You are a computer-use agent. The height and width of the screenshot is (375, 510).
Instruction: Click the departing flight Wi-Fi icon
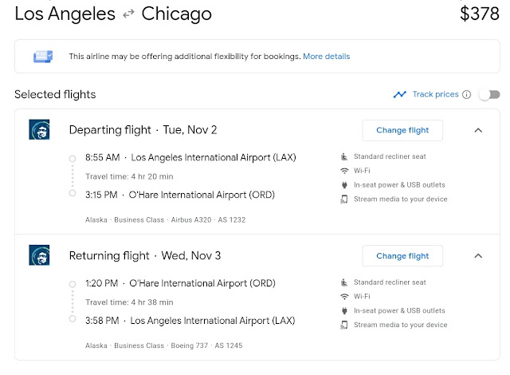tap(344, 171)
